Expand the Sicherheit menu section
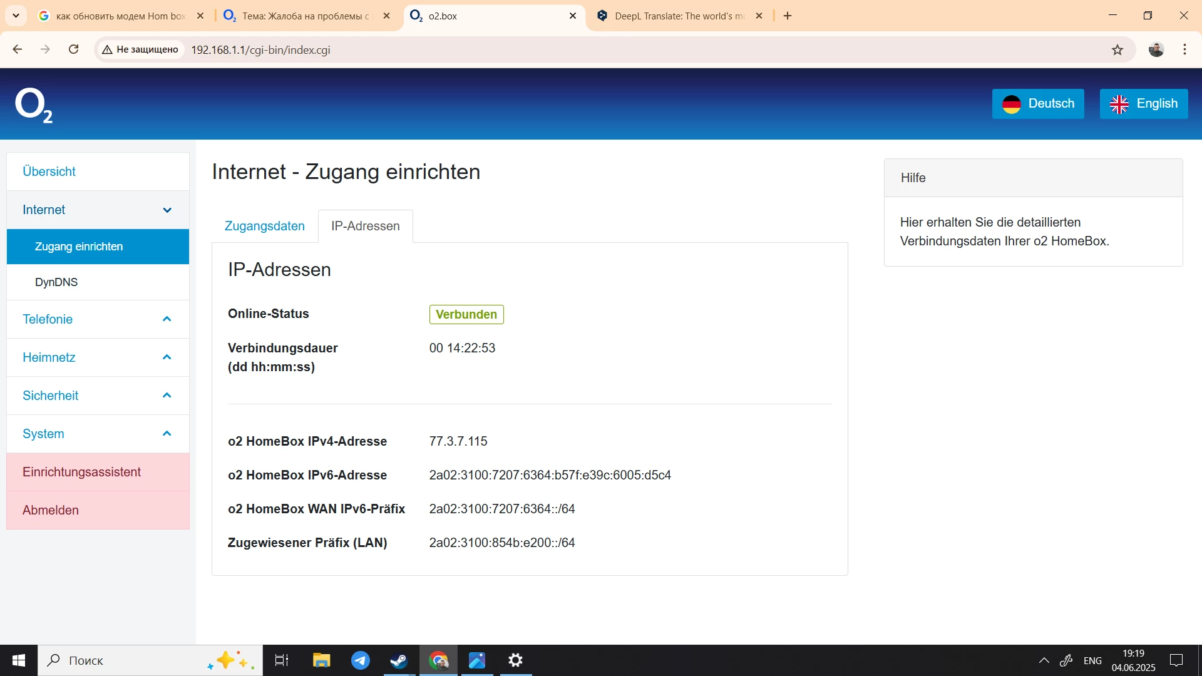 point(98,396)
